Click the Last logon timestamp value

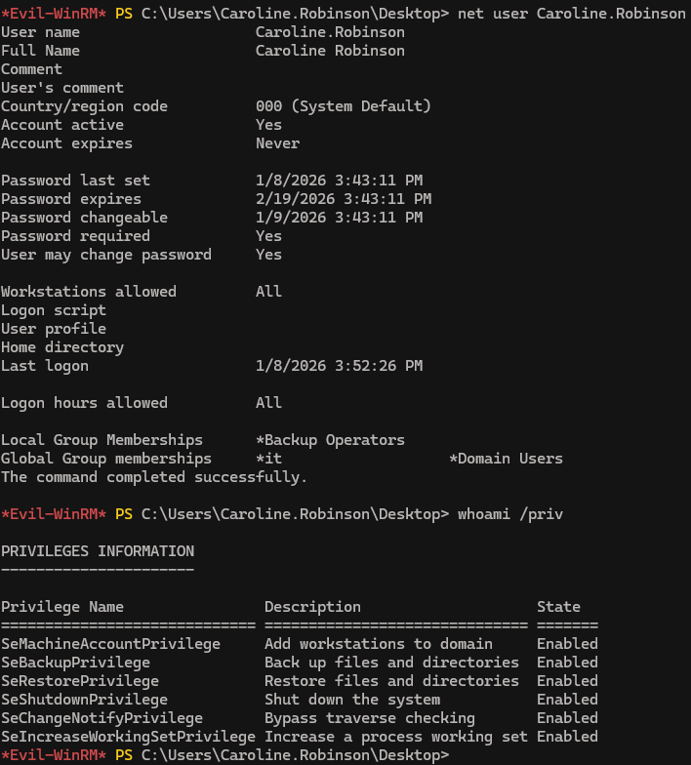coord(339,366)
